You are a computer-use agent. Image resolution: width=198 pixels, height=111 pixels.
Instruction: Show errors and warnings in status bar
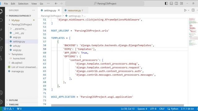tap(9, 109)
